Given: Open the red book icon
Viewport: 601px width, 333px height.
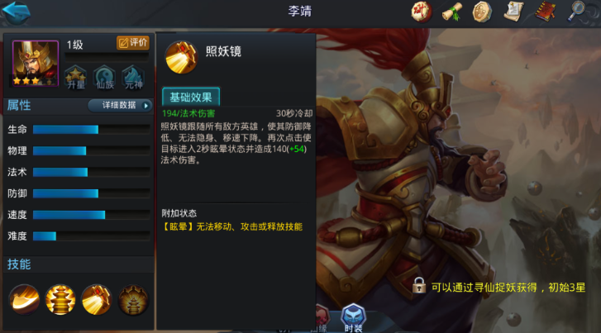Looking at the screenshot, I should tap(546, 12).
